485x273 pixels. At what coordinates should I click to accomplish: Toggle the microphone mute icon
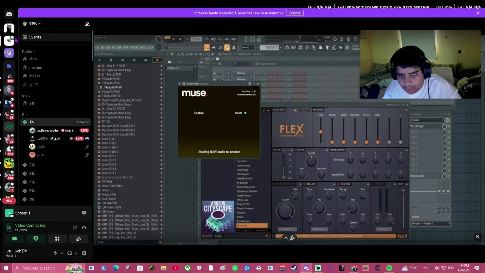click(x=55, y=253)
